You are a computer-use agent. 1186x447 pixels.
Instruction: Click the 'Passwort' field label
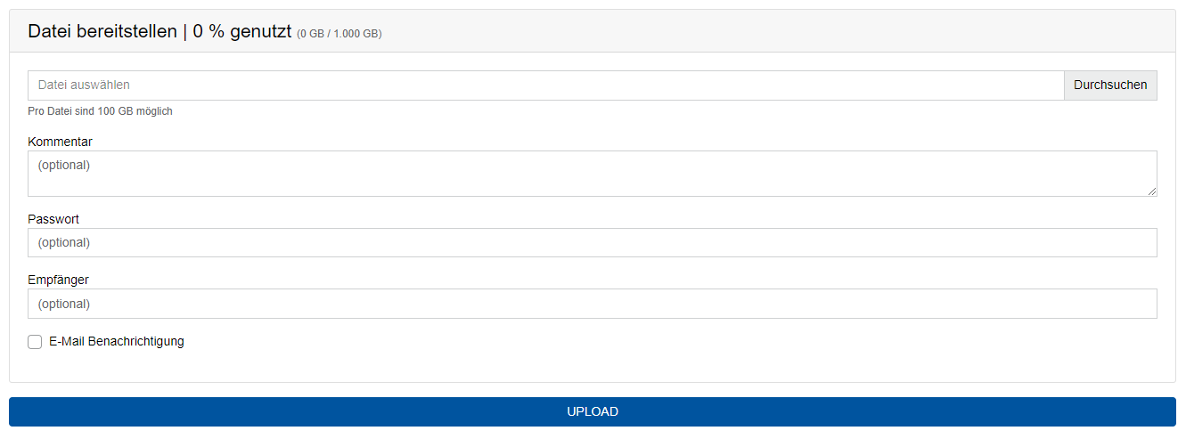53,219
